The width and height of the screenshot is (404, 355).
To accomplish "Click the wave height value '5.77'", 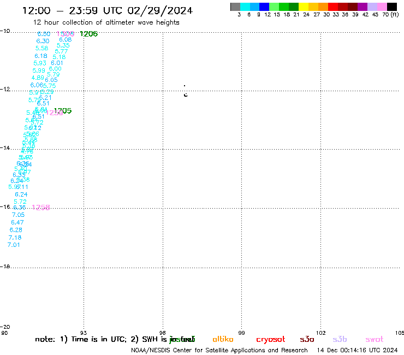I will (x=61, y=51).
